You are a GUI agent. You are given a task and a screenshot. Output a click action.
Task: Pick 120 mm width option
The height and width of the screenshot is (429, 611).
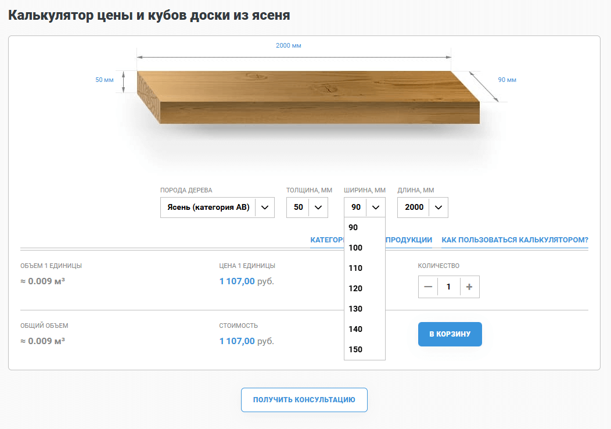pyautogui.click(x=355, y=288)
